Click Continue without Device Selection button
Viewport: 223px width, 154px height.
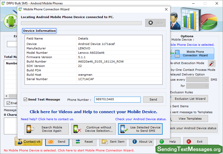(93, 129)
